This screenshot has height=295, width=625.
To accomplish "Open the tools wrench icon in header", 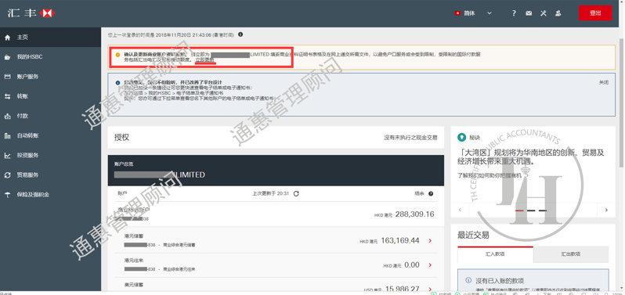I will [x=544, y=13].
